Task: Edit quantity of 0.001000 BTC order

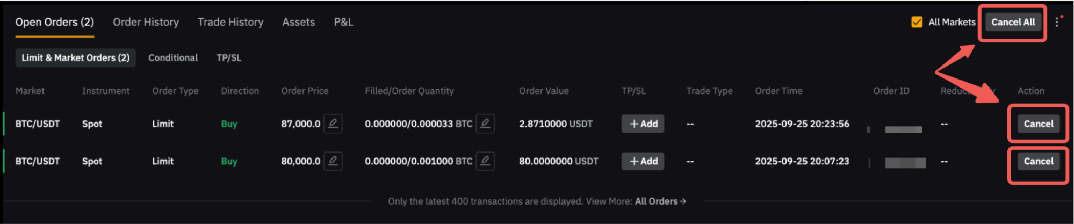Action: (485, 161)
